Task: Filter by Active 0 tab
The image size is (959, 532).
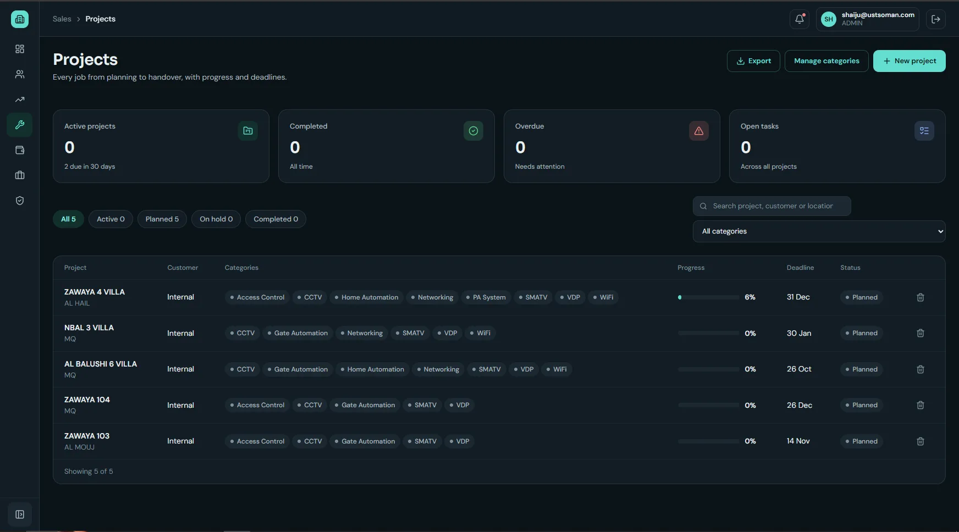Action: click(x=111, y=219)
